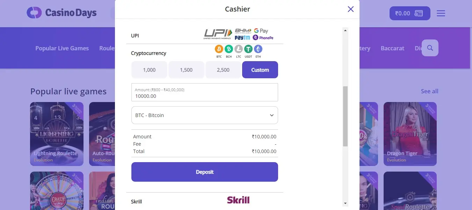
Task: Click the Bitcoin BTC coin icon
Action: [219, 49]
